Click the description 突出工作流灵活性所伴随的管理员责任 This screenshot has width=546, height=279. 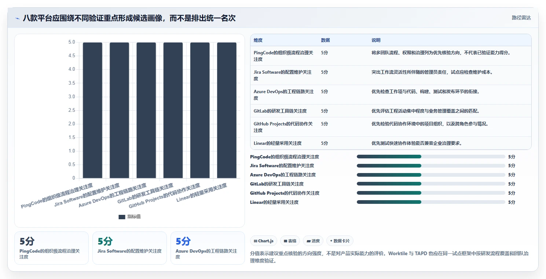(432, 72)
